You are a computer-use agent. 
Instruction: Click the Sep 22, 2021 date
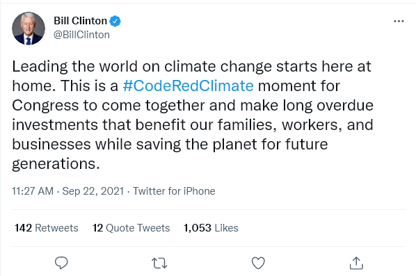tap(93, 191)
